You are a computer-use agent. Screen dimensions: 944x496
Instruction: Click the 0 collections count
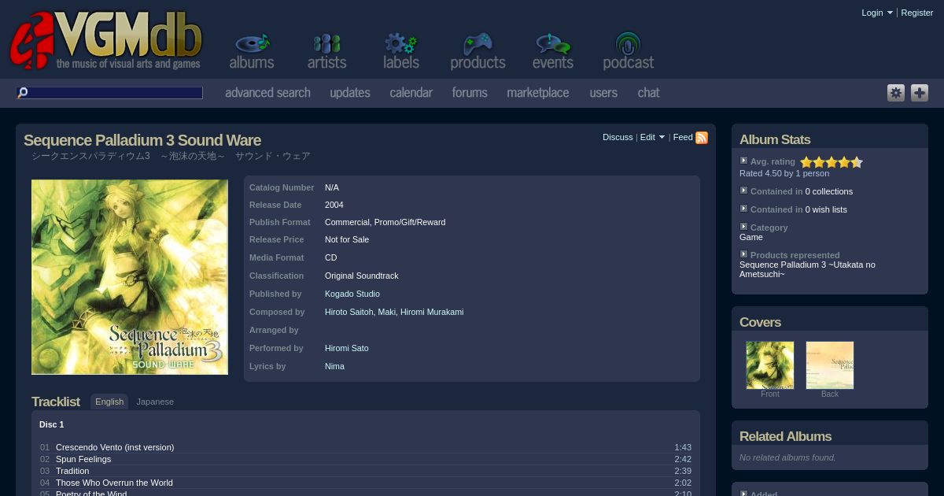829,191
